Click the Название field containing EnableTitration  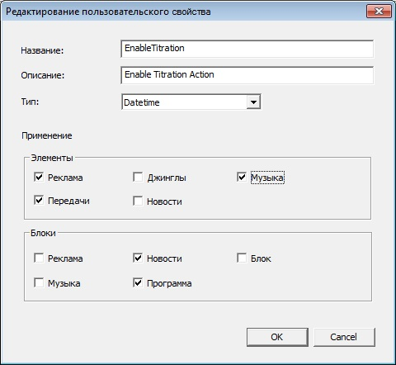[x=247, y=49]
